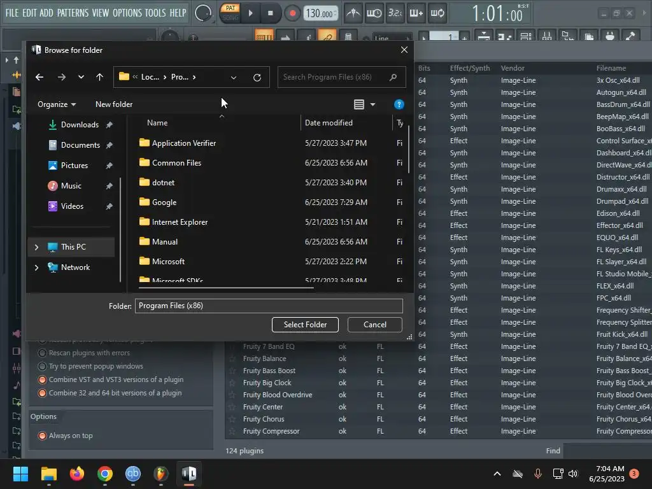The image size is (652, 489).
Task: Expand the Network tree node
Action: click(x=36, y=267)
